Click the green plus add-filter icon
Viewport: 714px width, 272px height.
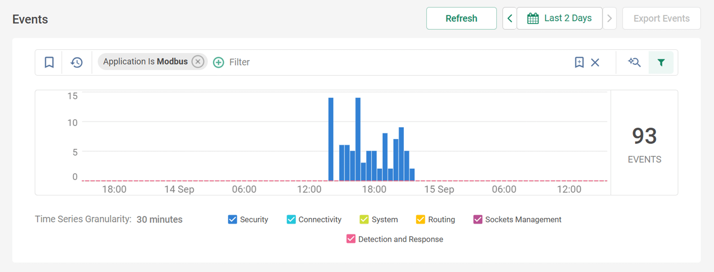218,62
